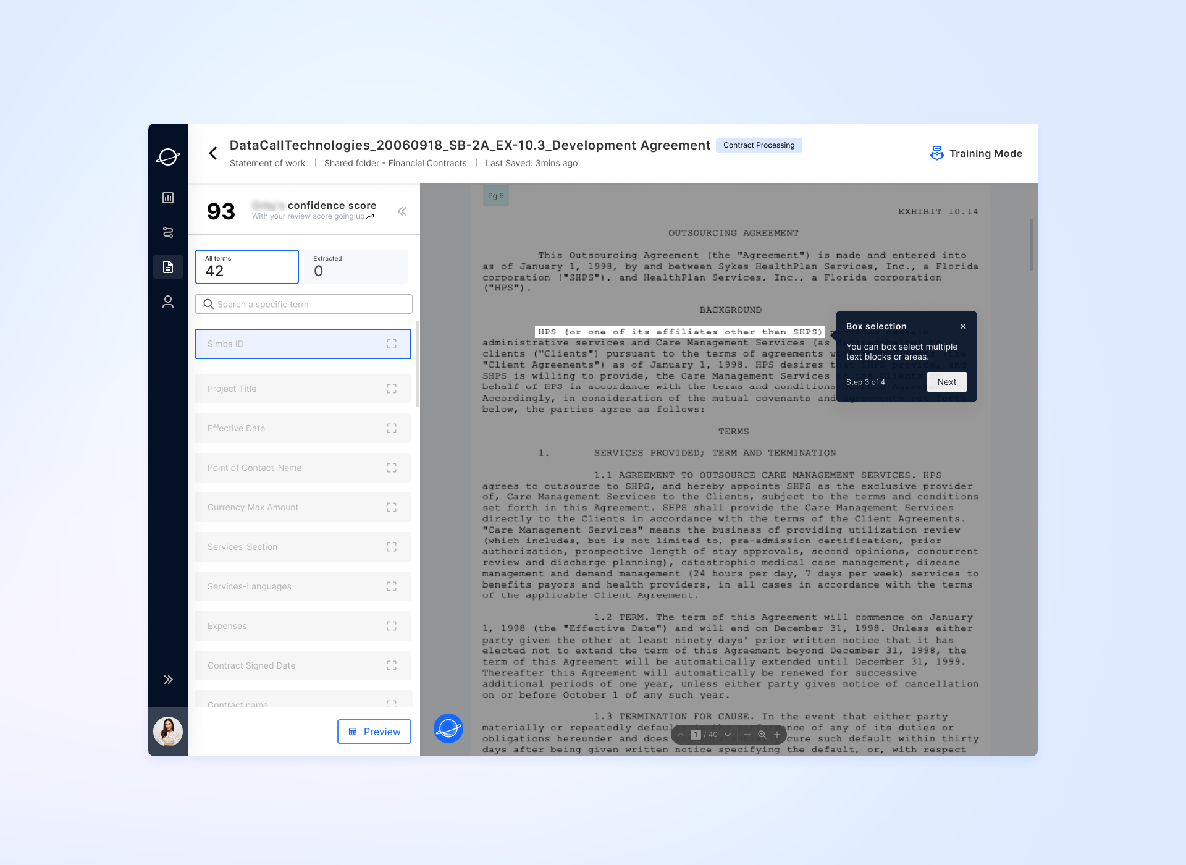Click box-select icon for Services-Section
Viewport: 1186px width, 865px height.
392,547
